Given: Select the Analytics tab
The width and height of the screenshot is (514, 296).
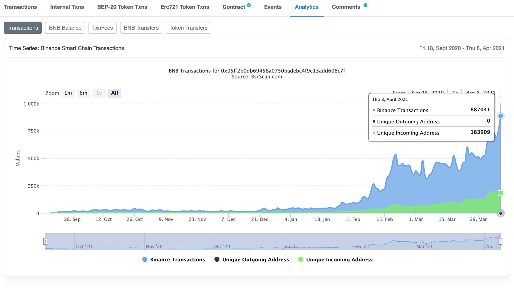Looking at the screenshot, I should [x=306, y=7].
